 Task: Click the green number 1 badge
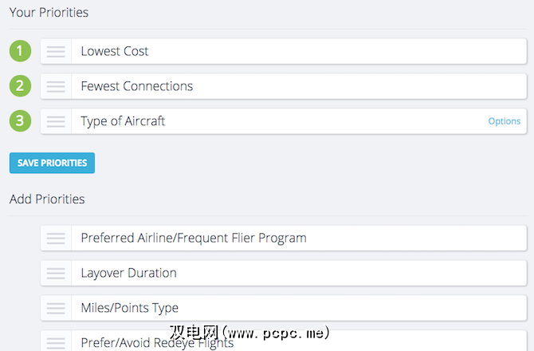20,51
